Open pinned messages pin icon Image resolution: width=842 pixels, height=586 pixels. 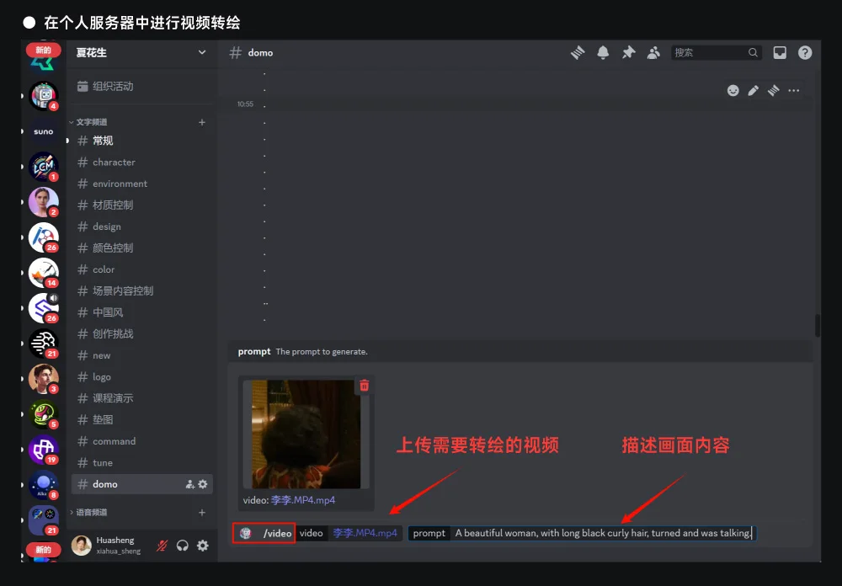click(x=628, y=53)
